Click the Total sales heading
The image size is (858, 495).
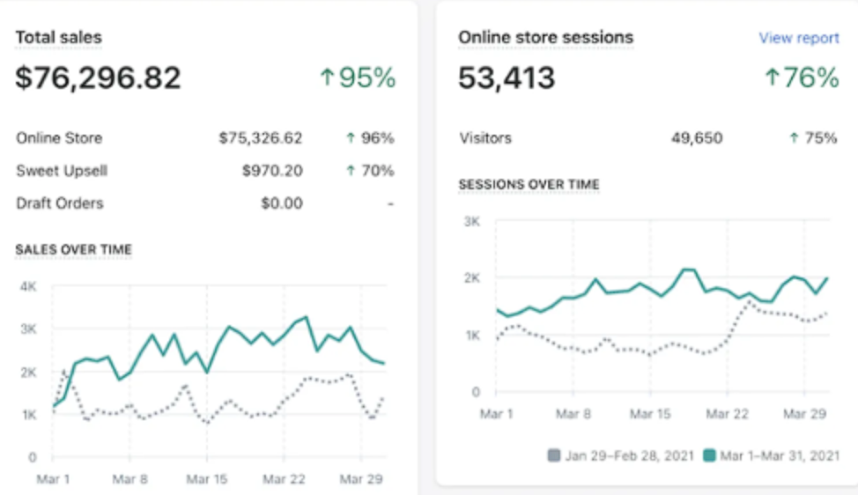(58, 38)
